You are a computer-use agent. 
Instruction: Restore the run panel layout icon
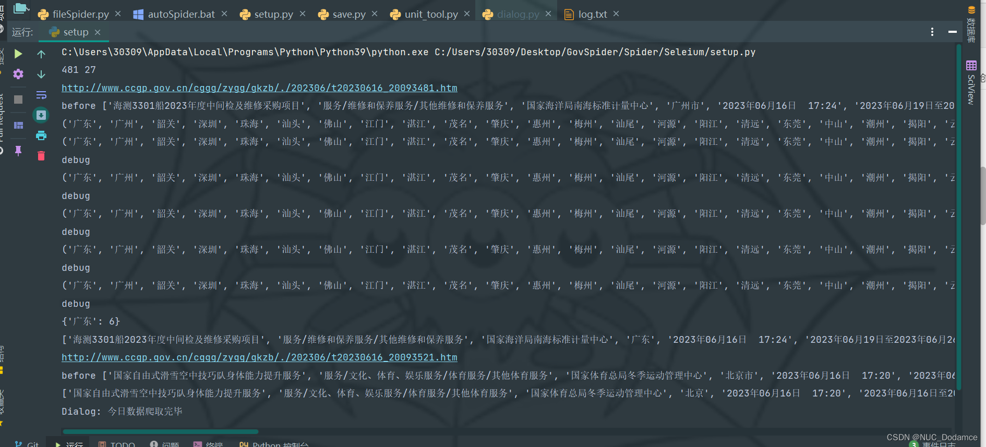pos(18,125)
